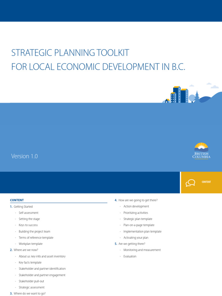Select 'Monitoring and measurement' entry
222x296 pixels.
tap(142, 250)
